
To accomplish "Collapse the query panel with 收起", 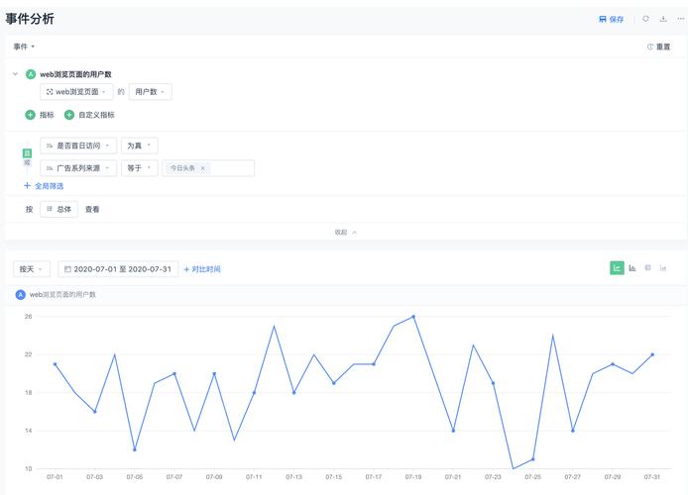I will coord(345,232).
